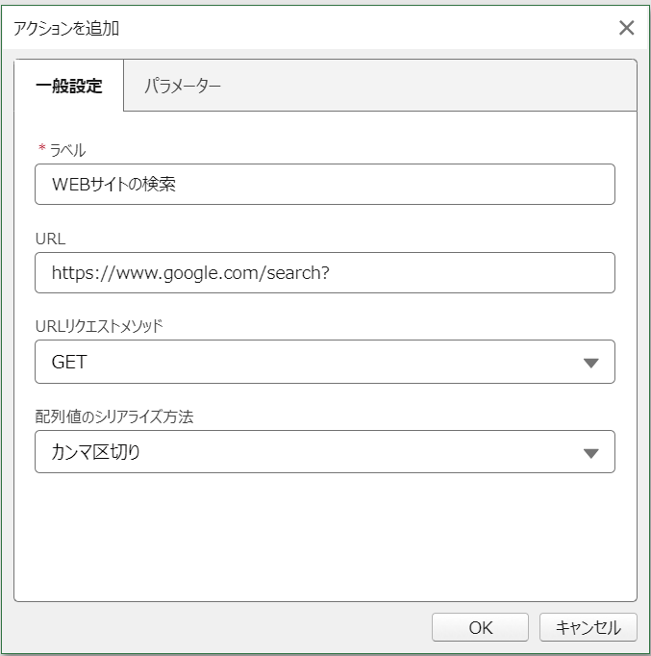651x656 pixels.
Task: Click footer area left of OK button
Action: point(217,627)
